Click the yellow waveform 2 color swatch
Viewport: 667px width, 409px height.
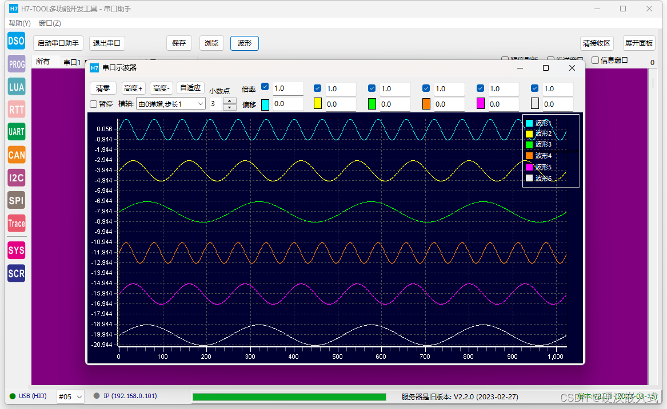(318, 104)
